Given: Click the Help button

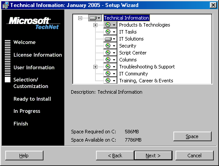Looking at the screenshot, I should pos(24,156).
